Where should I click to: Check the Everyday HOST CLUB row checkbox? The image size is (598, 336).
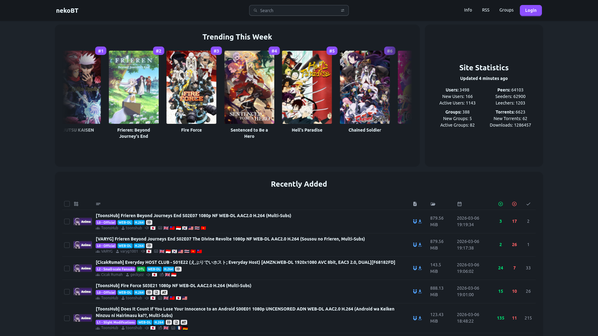click(x=67, y=268)
